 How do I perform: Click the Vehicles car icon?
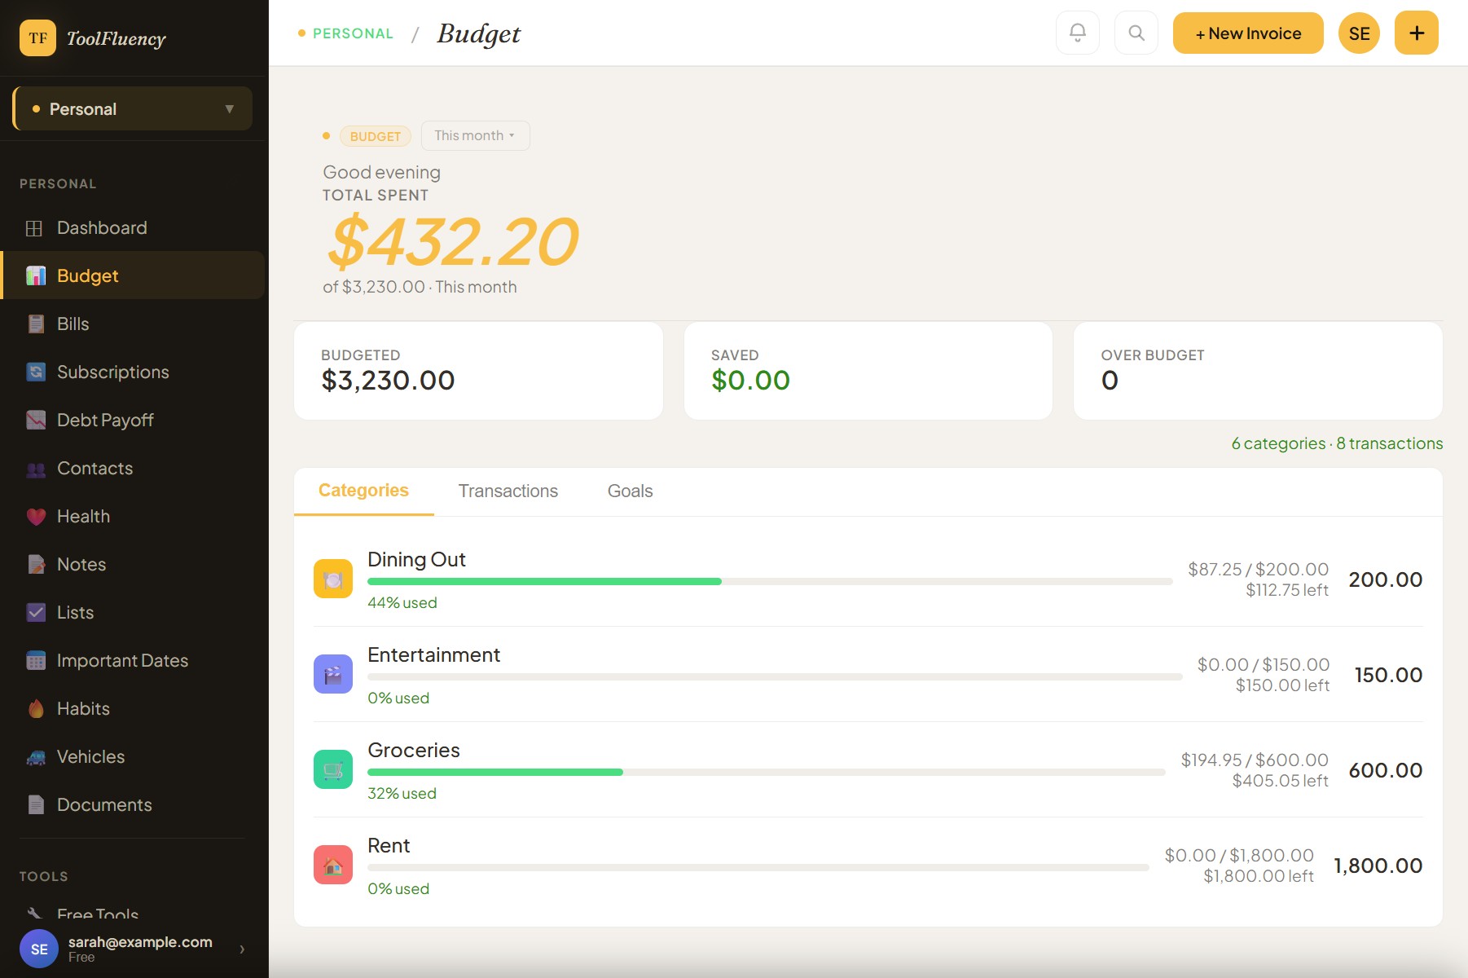(x=36, y=757)
